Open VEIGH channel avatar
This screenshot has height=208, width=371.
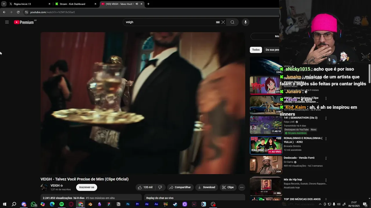tap(44, 187)
